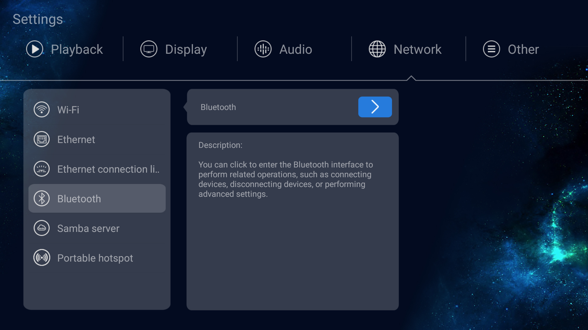Click the Network globe icon
The width and height of the screenshot is (588, 330).
pyautogui.click(x=377, y=49)
